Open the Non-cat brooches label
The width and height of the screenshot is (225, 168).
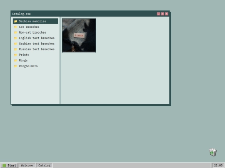pyautogui.click(x=32, y=33)
